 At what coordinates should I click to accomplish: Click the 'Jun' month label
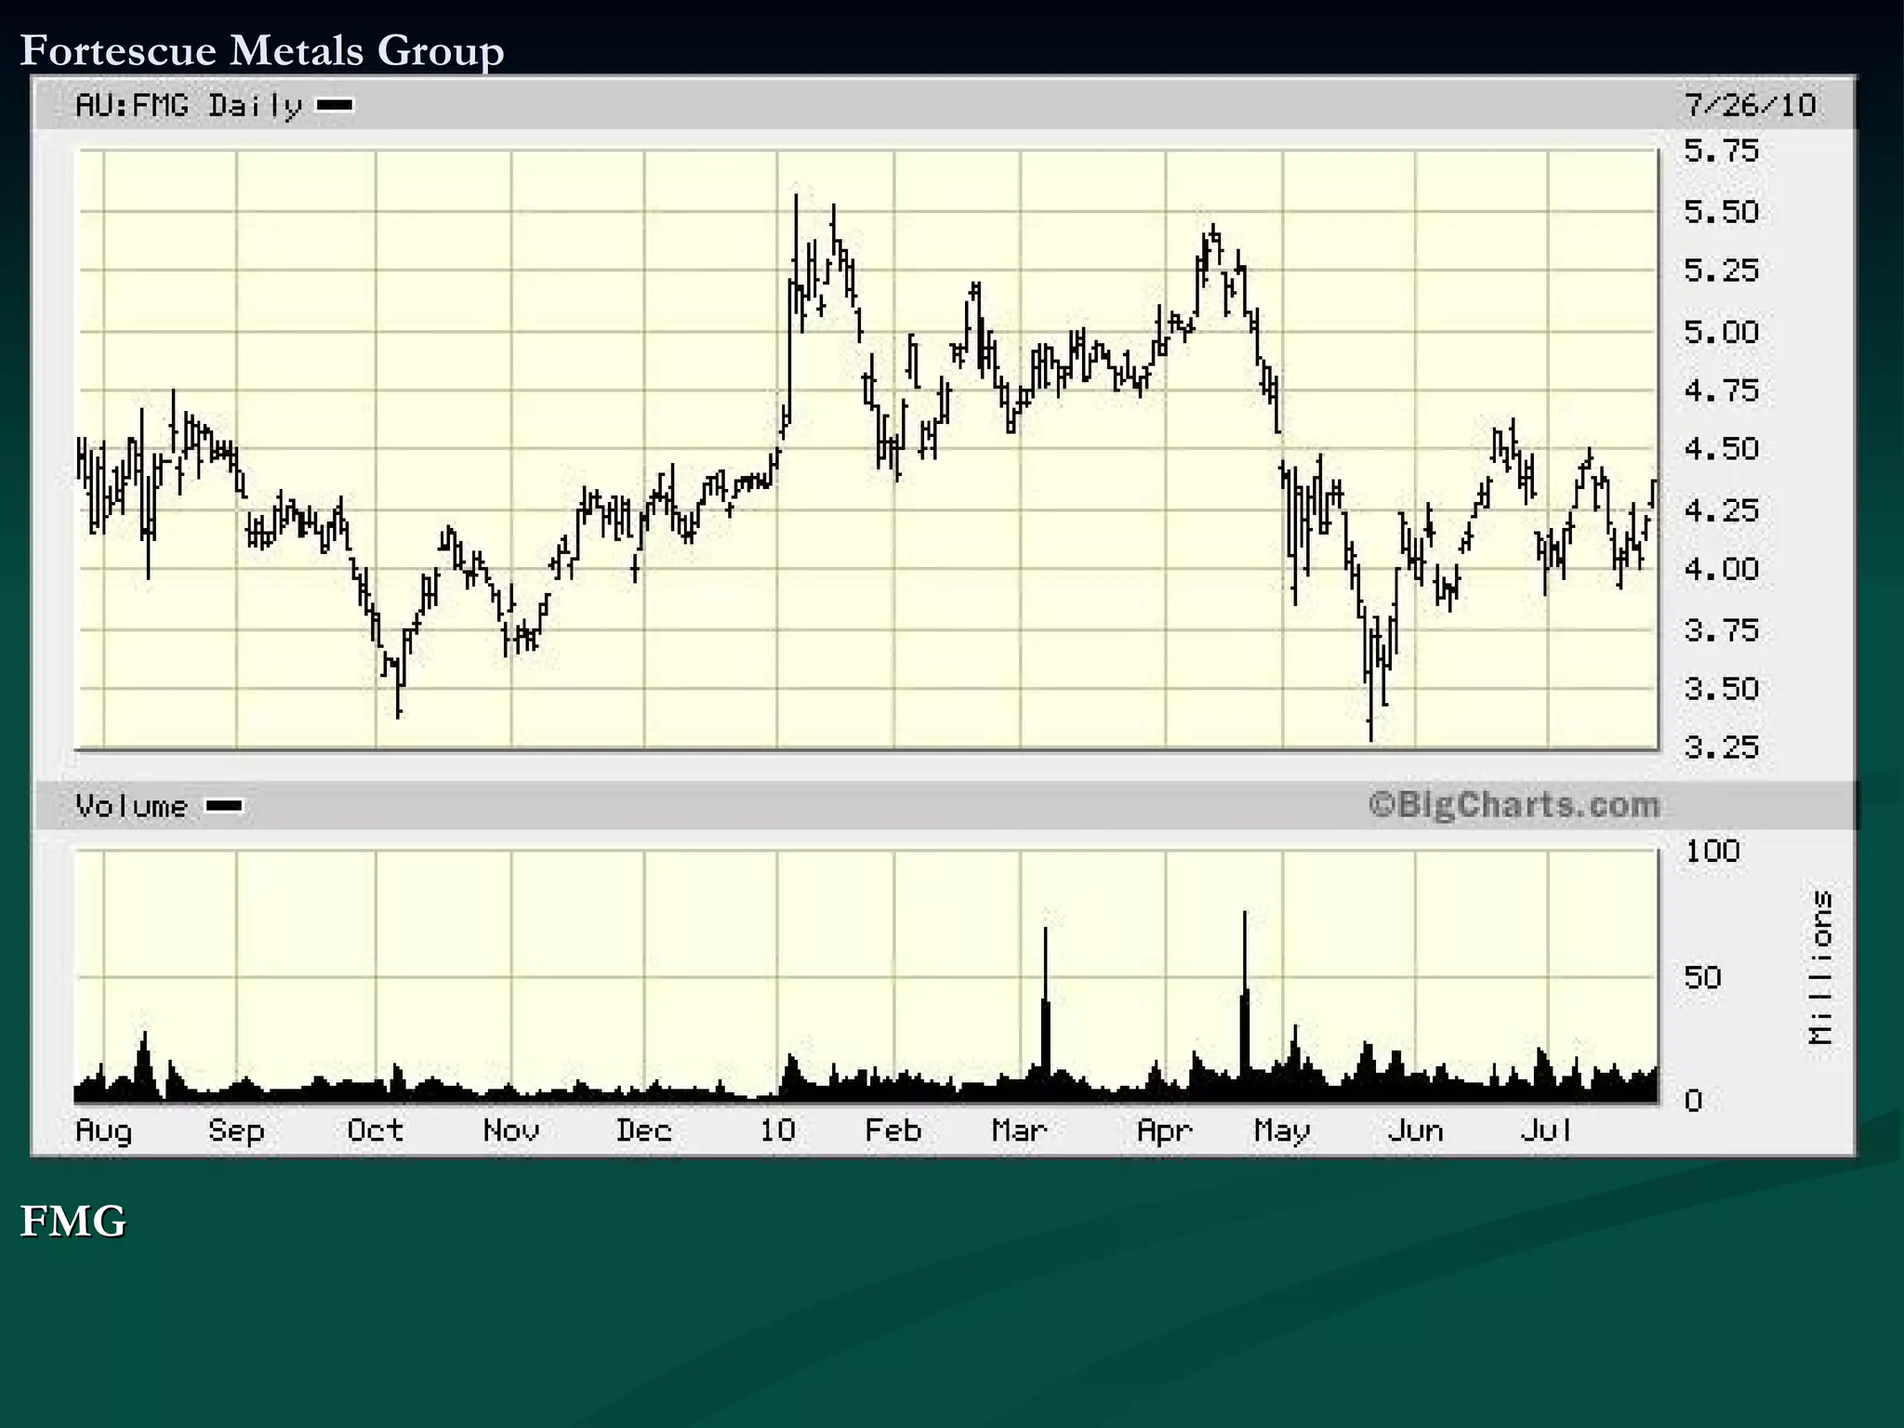coord(1415,1130)
